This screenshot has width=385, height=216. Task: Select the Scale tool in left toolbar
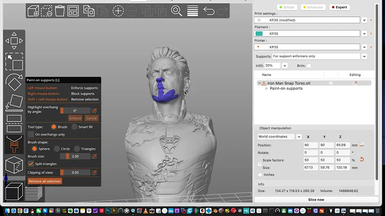point(14,61)
